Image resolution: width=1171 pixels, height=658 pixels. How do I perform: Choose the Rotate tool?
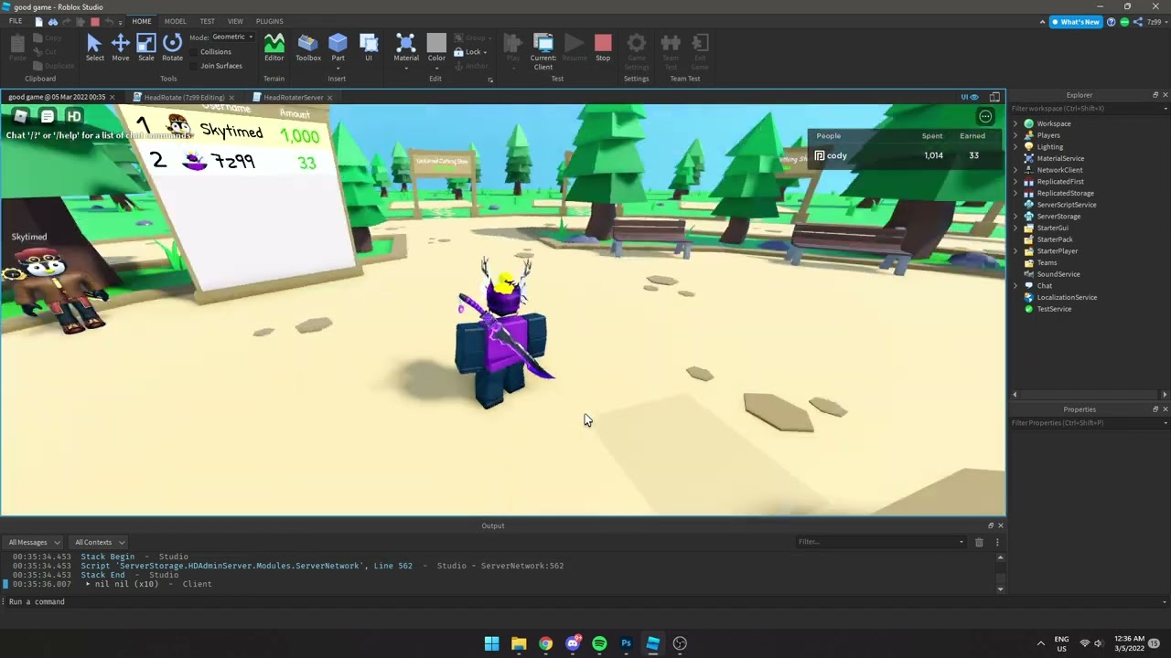[x=172, y=48]
